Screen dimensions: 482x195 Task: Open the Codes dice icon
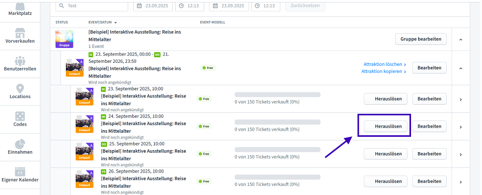click(20, 116)
